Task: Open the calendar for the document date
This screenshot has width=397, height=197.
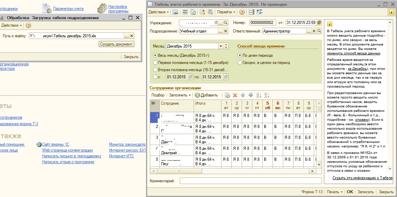Action: pos(319,23)
